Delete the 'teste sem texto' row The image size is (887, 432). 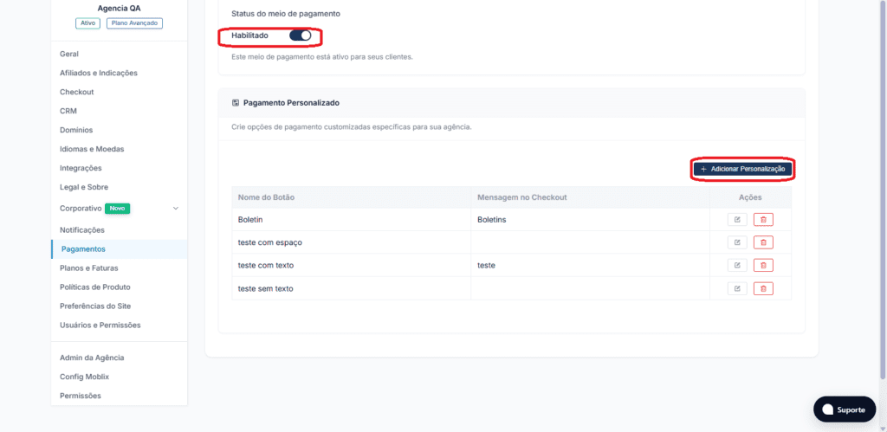tap(763, 288)
